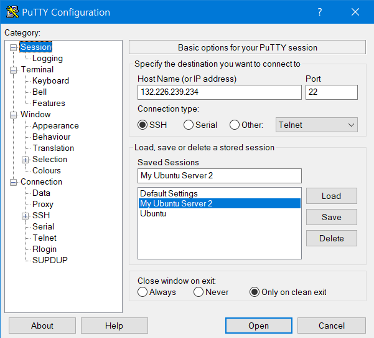Open the Appearance settings category
Screen dimensions: 374x338
[x=55, y=126]
